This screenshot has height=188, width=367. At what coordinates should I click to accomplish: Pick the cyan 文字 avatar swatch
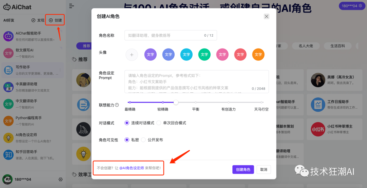tap(186, 55)
